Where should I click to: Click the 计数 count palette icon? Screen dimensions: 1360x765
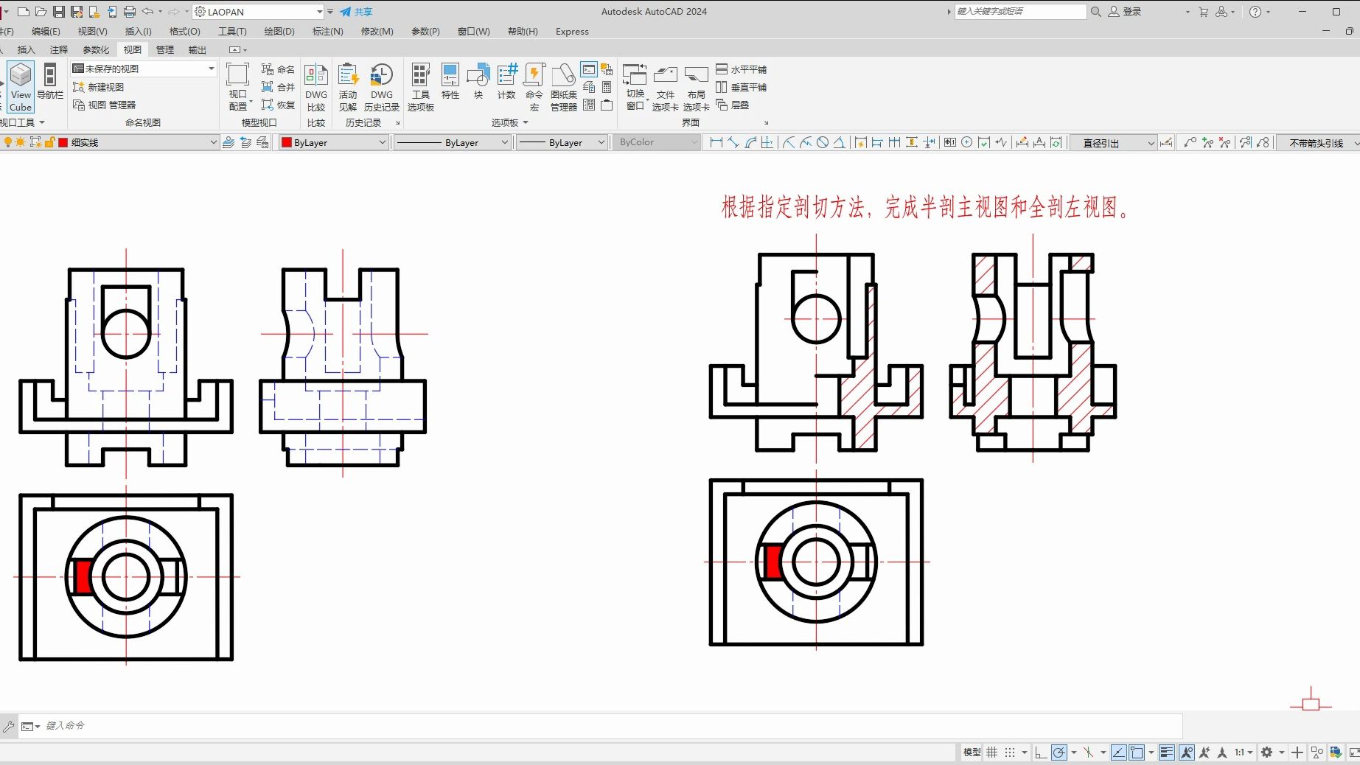coord(506,81)
